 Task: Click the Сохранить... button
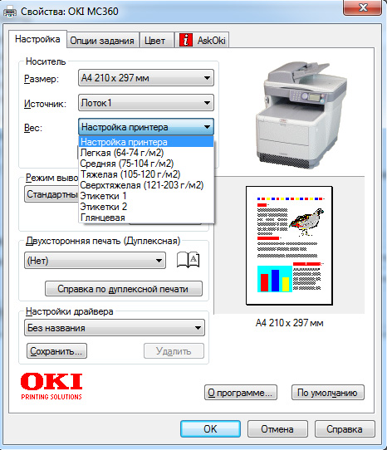pos(56,351)
